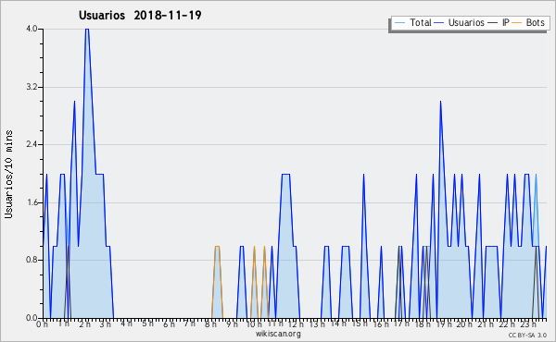Click the 0.8 y-axis value
556x342 pixels.
point(32,260)
